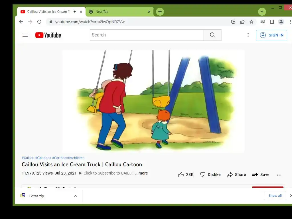Open the Extras.zip download

[36, 196]
